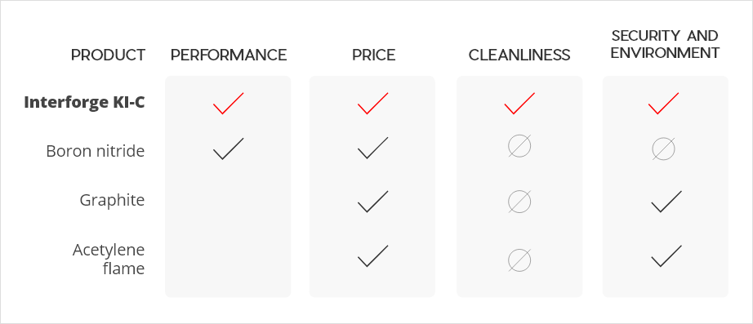Click the PERFORMANCE column header

229,55
